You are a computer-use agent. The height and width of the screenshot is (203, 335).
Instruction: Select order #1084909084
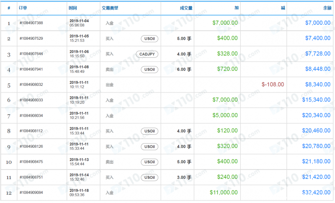[31, 193]
